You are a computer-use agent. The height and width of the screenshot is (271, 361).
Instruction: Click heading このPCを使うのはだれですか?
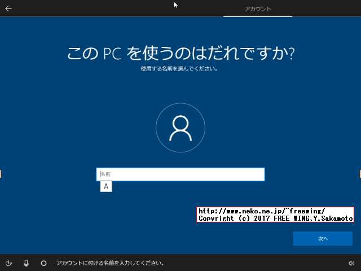(180, 53)
